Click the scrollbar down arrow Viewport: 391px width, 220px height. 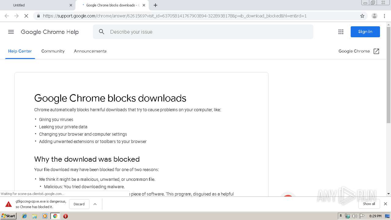[389, 194]
